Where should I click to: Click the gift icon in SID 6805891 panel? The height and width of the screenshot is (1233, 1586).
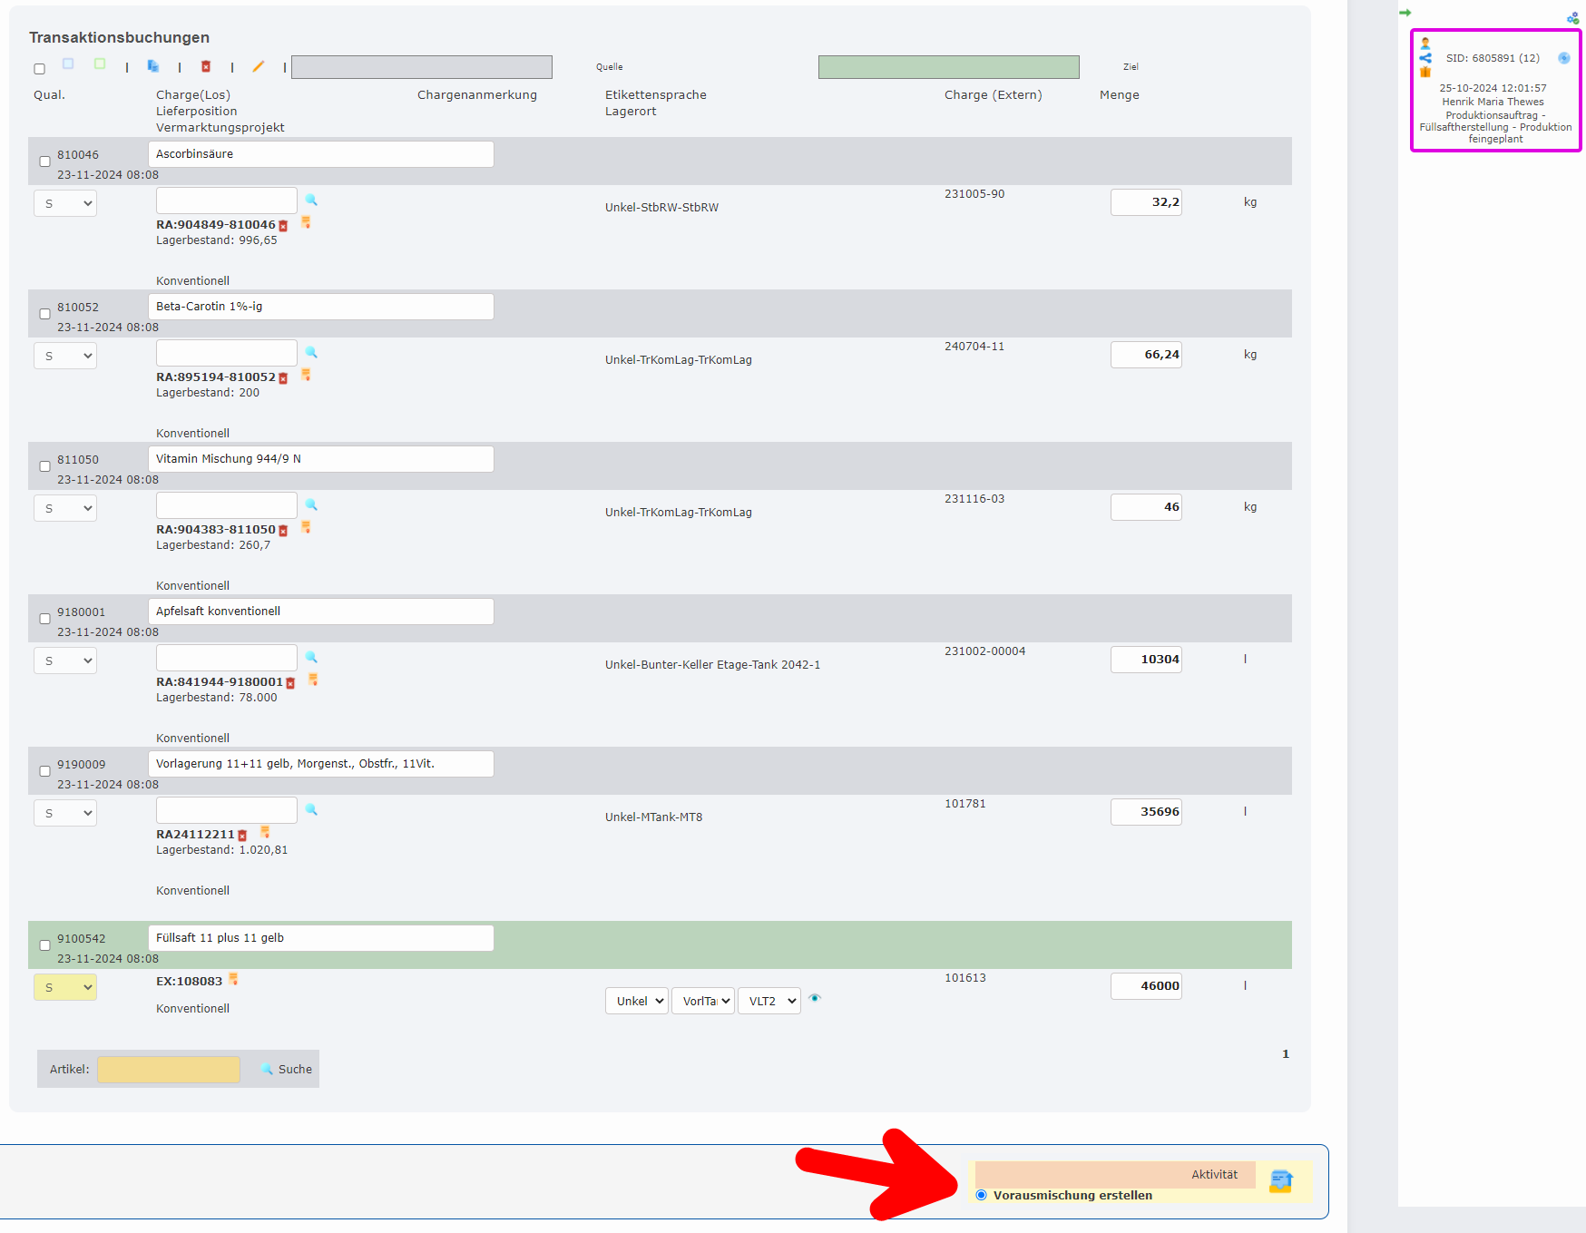(x=1424, y=73)
